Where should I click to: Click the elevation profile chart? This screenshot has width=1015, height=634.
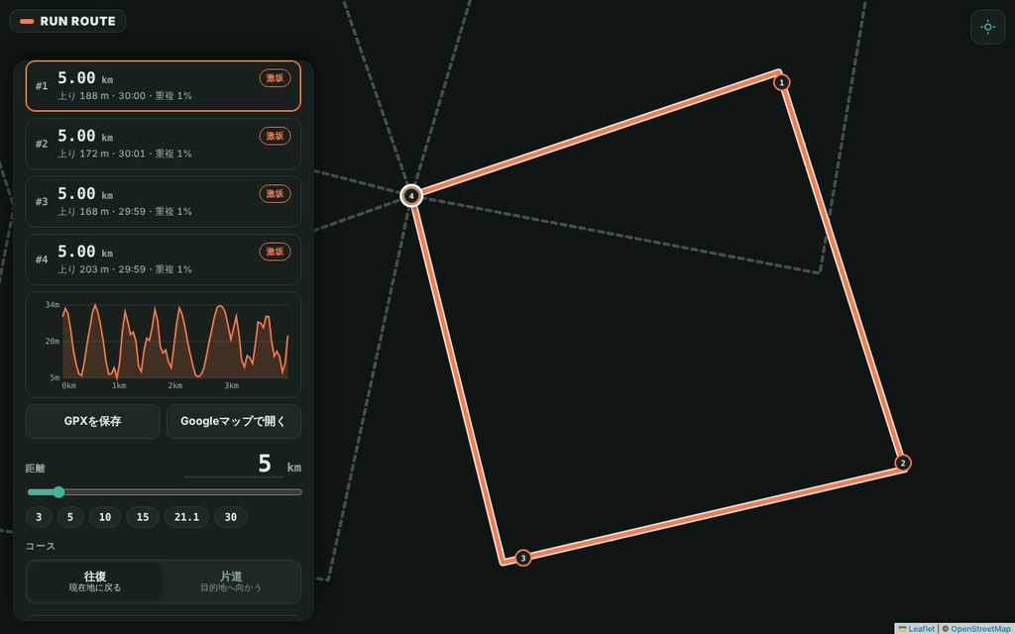pyautogui.click(x=164, y=345)
